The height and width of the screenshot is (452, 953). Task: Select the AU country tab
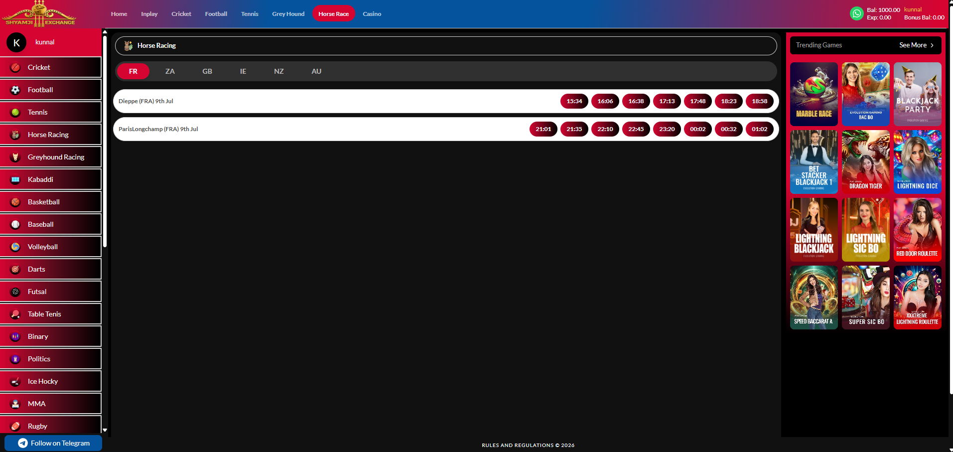pos(316,71)
